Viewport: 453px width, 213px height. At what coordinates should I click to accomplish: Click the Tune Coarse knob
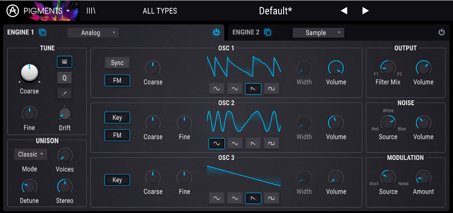tap(29, 72)
